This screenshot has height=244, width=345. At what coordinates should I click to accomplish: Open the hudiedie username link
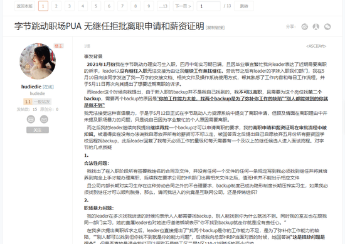(x=31, y=87)
